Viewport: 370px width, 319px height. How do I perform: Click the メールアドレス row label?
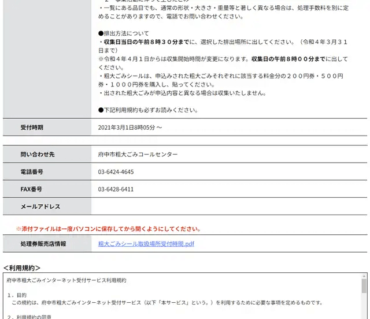pyautogui.click(x=40, y=207)
